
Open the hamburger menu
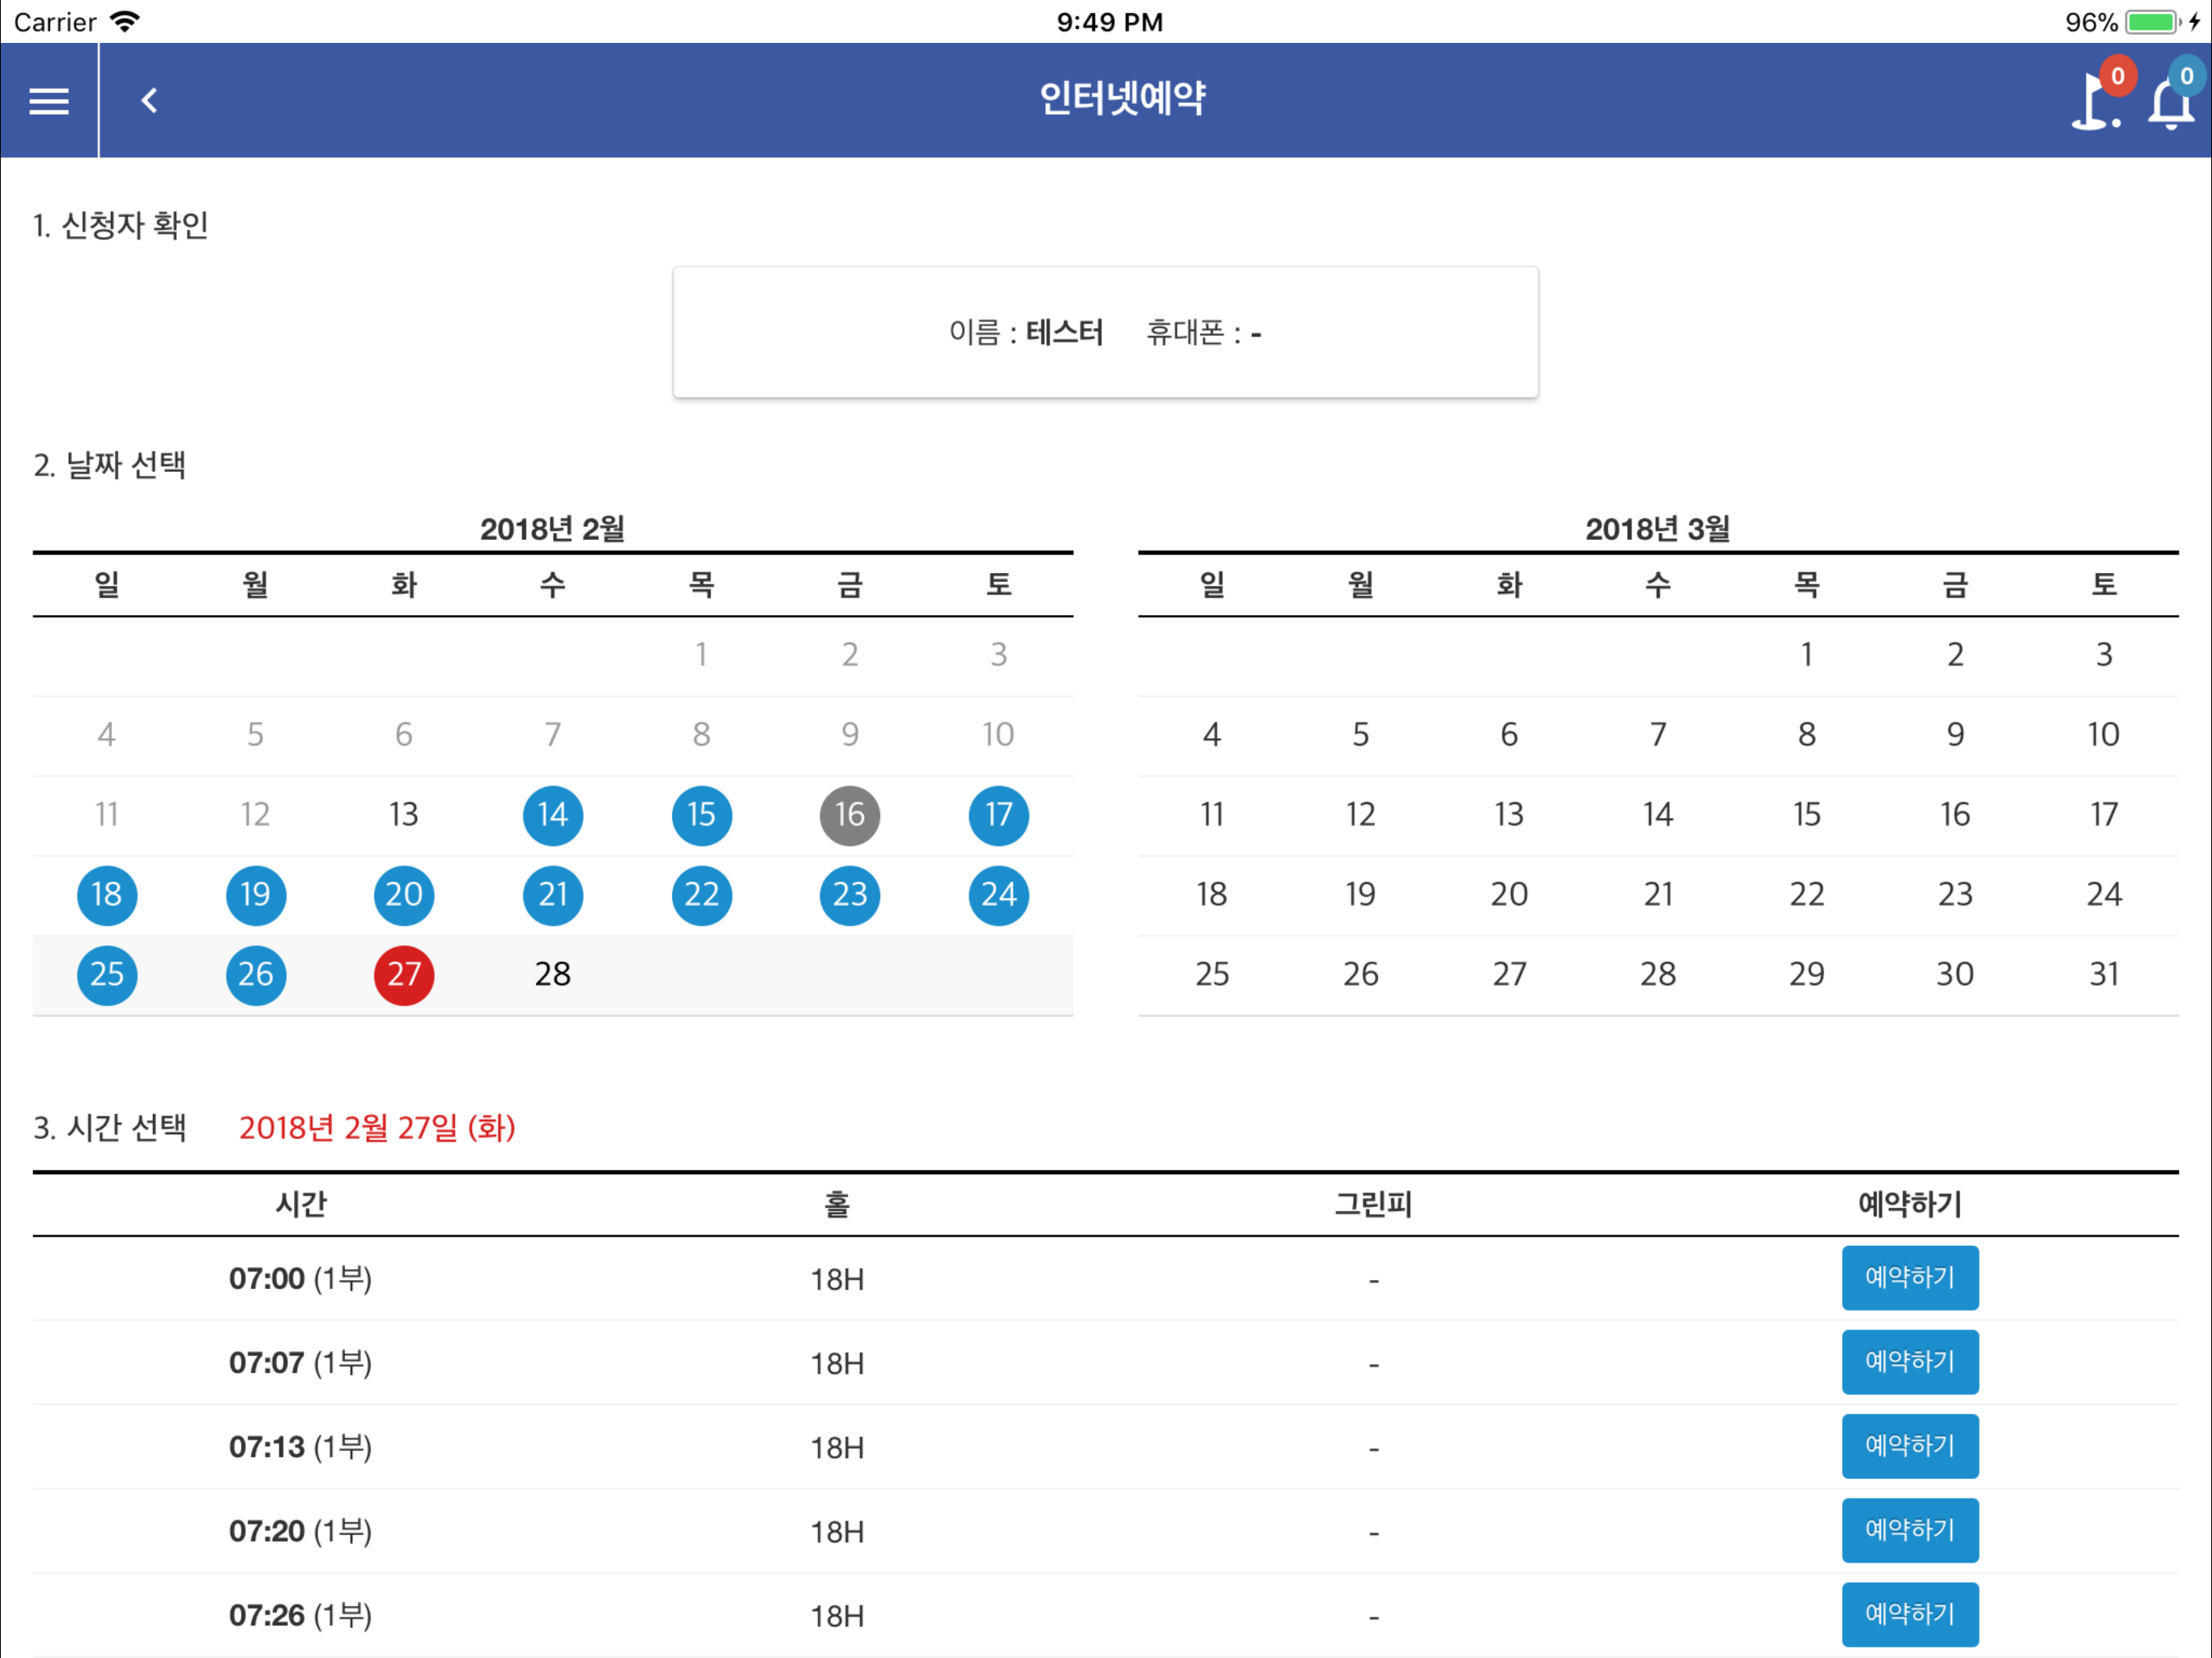(x=48, y=101)
